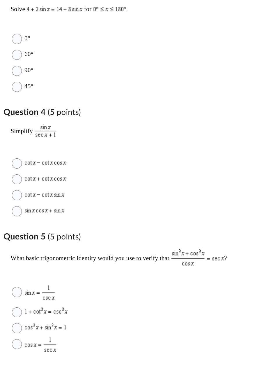Select the 45° answer option
The image size is (262, 366).
click(17, 87)
